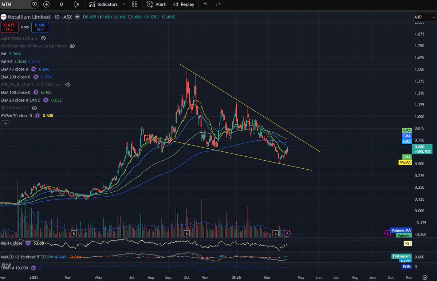
Task: Select the EMA 43 close legend label
Action: (15, 69)
